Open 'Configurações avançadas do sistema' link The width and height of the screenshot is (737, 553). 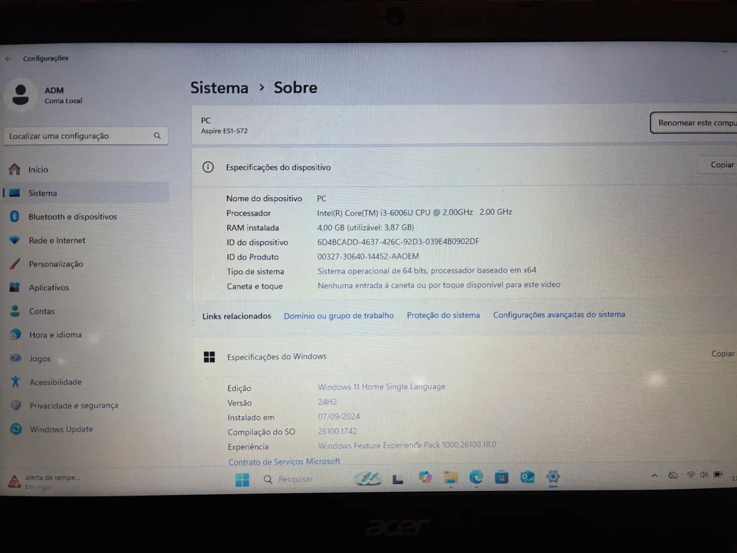coord(559,315)
